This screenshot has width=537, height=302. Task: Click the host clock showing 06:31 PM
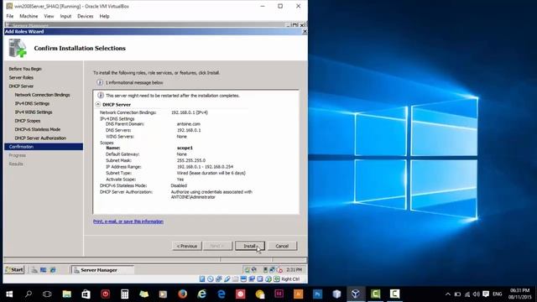click(x=519, y=294)
